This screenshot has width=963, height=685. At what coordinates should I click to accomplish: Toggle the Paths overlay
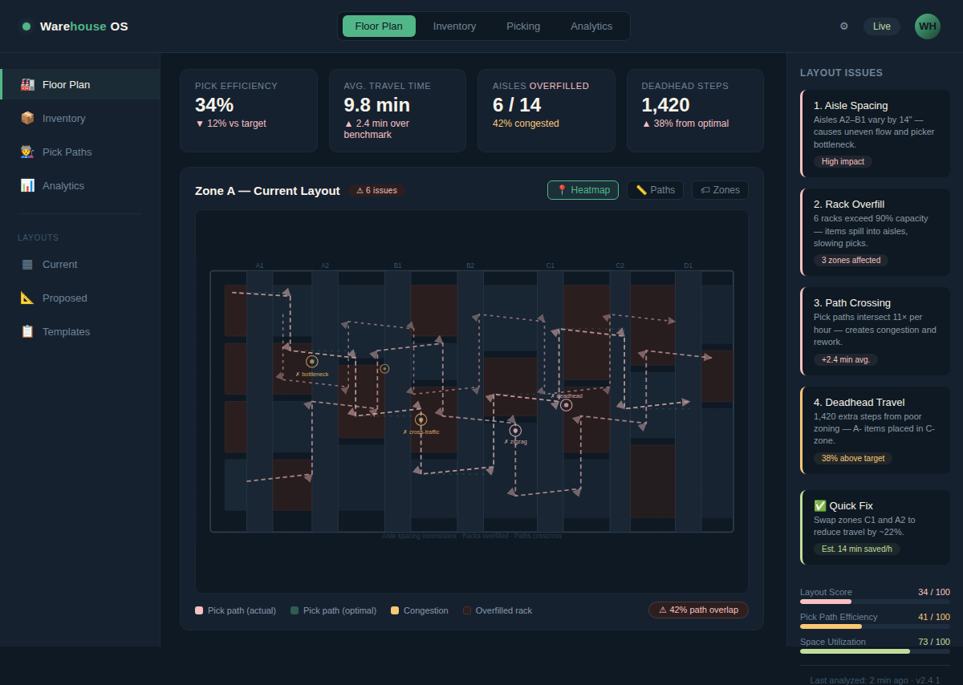pos(655,190)
